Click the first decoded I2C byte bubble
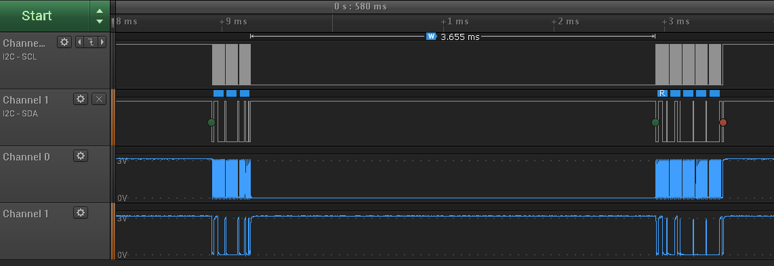774x266 pixels. [x=219, y=93]
